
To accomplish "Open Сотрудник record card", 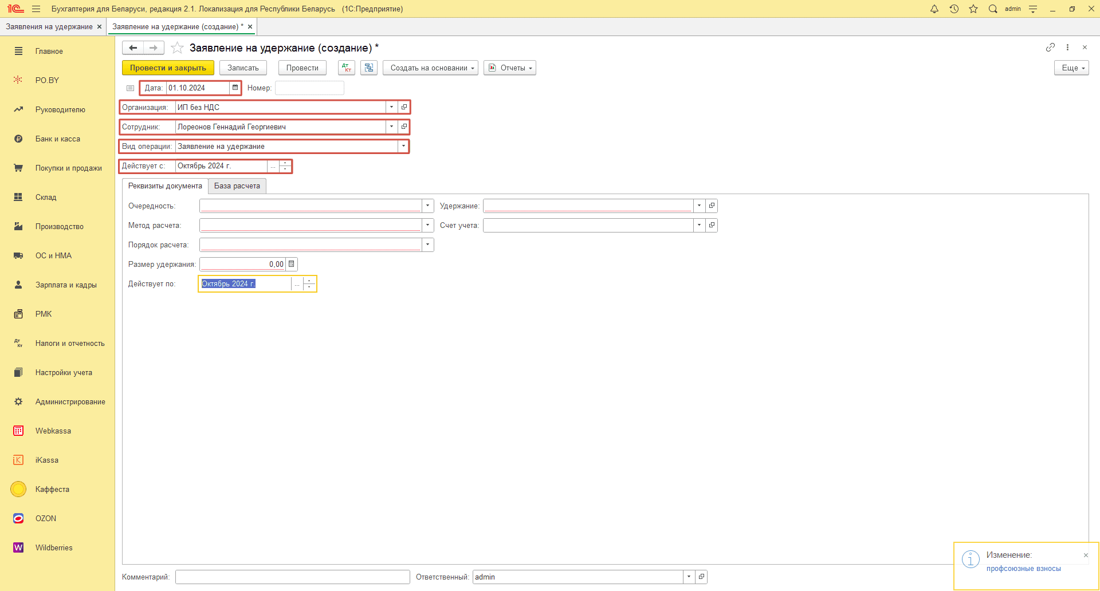I will point(404,127).
